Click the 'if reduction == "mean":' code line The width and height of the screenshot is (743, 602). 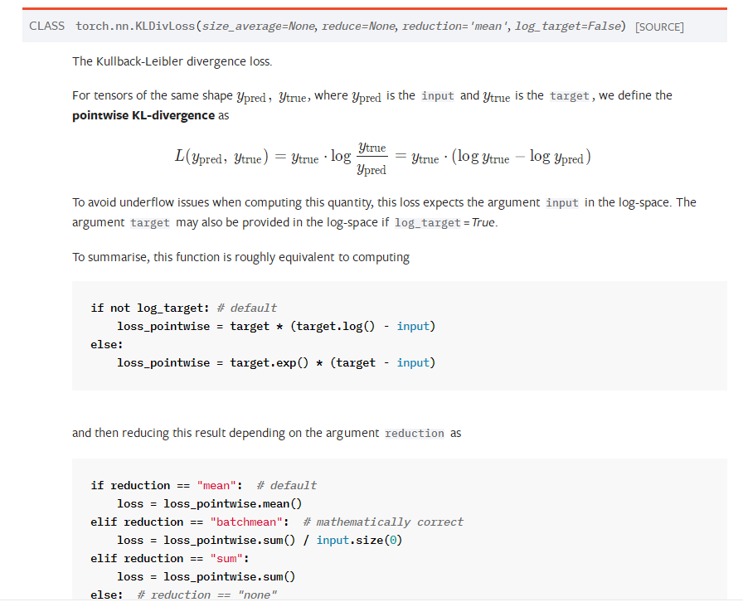point(204,485)
